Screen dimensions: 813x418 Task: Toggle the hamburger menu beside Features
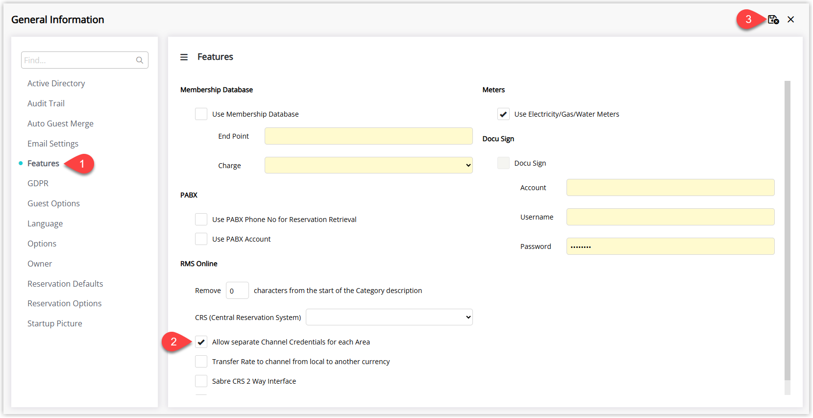pyautogui.click(x=184, y=57)
